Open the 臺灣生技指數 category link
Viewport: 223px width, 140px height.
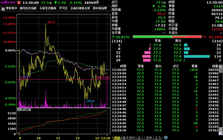point(28,8)
